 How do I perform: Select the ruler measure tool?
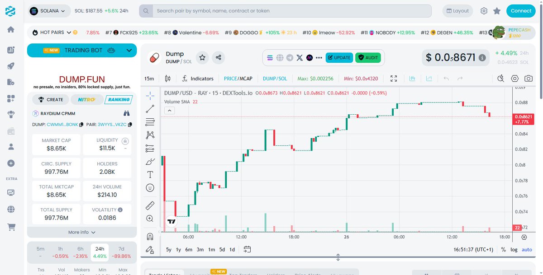(x=150, y=205)
